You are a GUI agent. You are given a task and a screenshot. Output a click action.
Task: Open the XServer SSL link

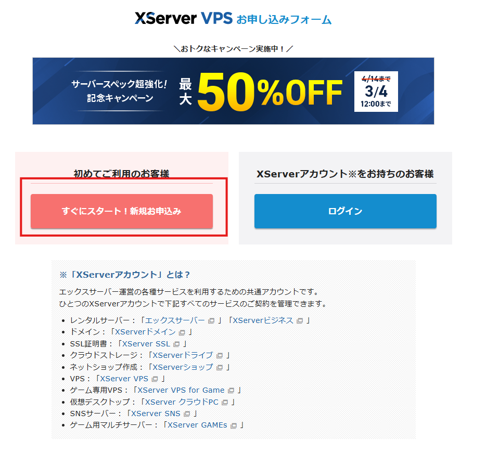pyautogui.click(x=146, y=343)
